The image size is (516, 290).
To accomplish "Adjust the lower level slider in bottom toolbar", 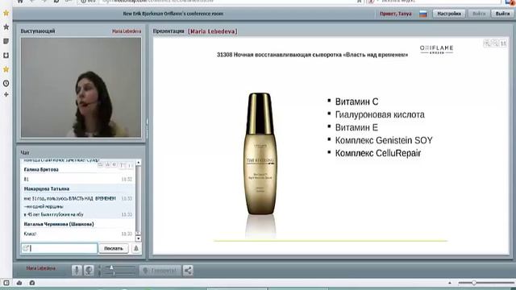I will click(120, 273).
